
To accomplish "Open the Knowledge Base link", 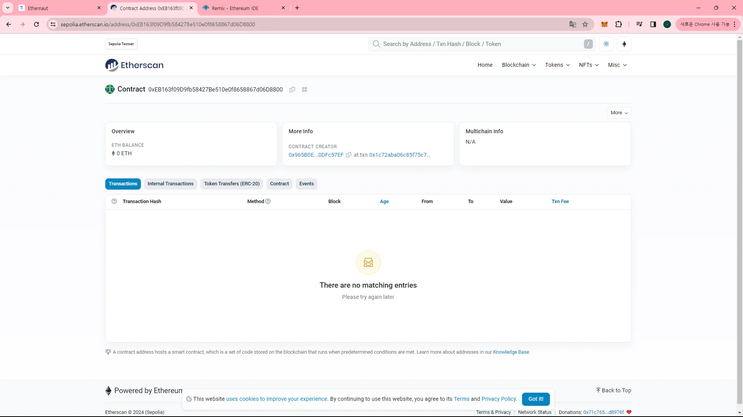I will pos(511,352).
